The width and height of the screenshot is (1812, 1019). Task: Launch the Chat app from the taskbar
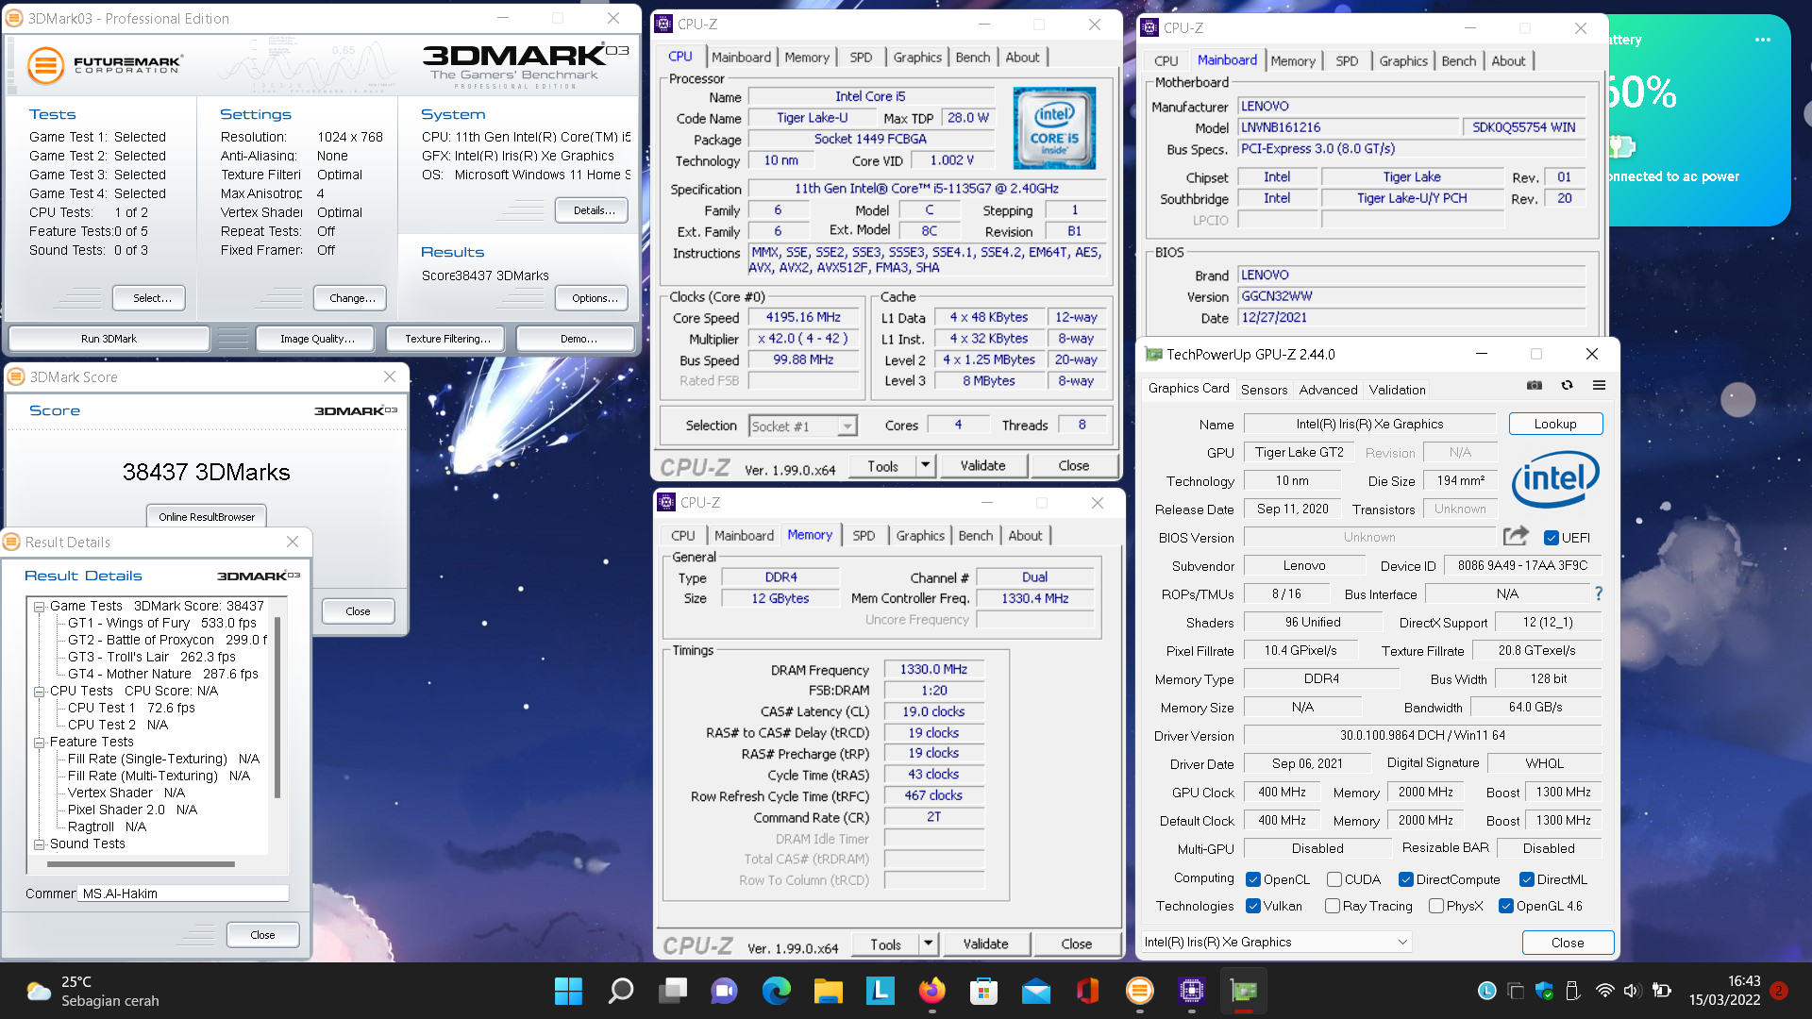click(724, 991)
